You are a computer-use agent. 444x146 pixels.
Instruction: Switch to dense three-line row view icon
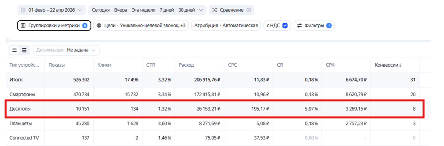[x=24, y=50]
